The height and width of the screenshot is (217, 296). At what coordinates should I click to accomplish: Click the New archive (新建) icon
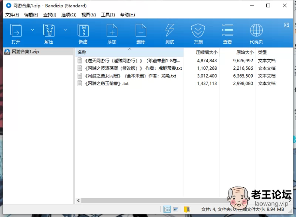coord(83,30)
